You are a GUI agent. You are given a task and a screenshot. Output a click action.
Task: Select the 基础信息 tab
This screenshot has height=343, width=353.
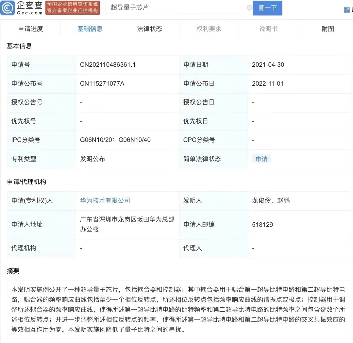click(x=90, y=29)
